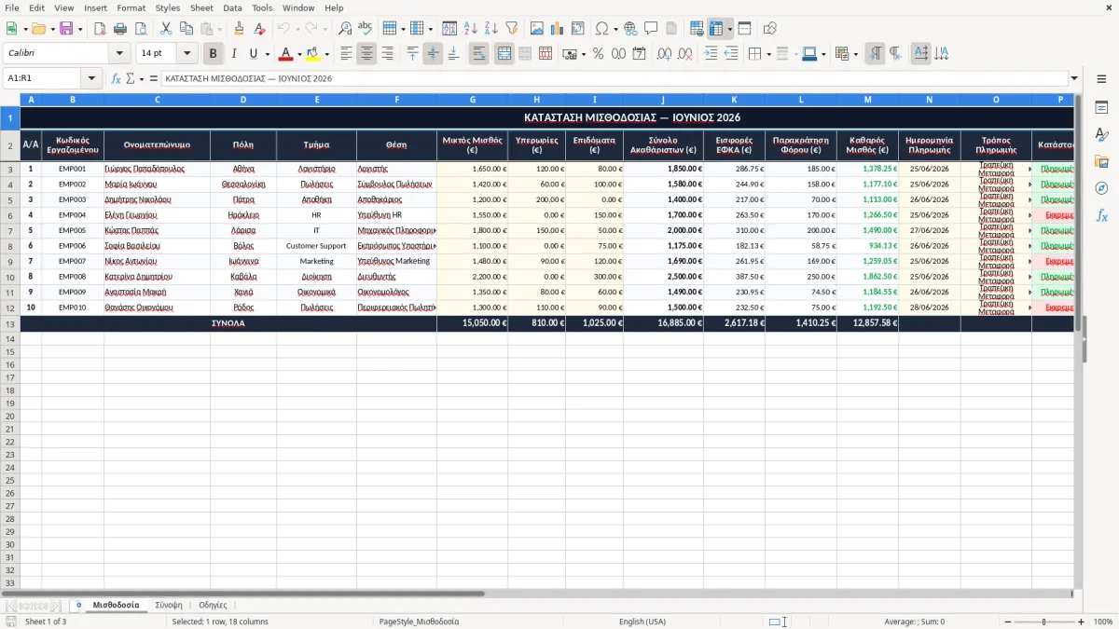Open the Function Wizard fx icon
Viewport: 1119px width, 629px height.
click(116, 78)
